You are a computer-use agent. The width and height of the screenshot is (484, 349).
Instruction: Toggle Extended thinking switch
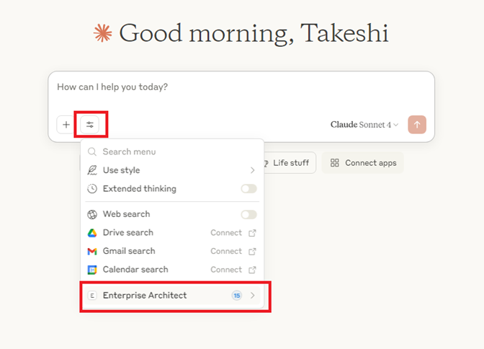pos(248,189)
